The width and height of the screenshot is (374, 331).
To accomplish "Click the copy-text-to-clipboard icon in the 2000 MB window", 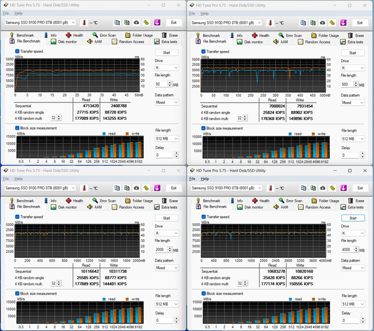I will [117, 188].
